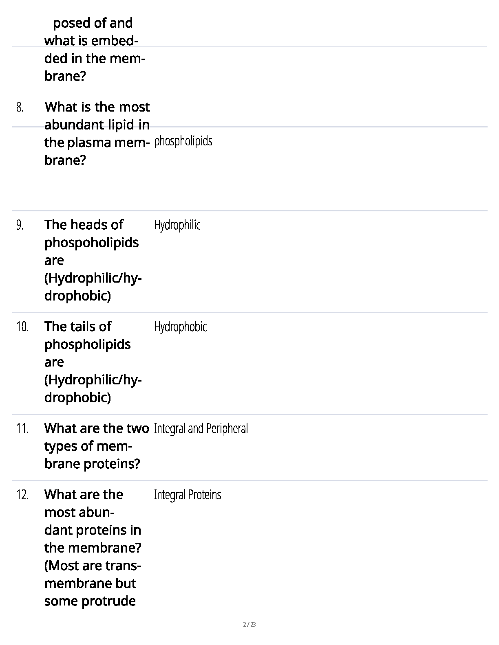Click the question number "10."

click(22, 327)
